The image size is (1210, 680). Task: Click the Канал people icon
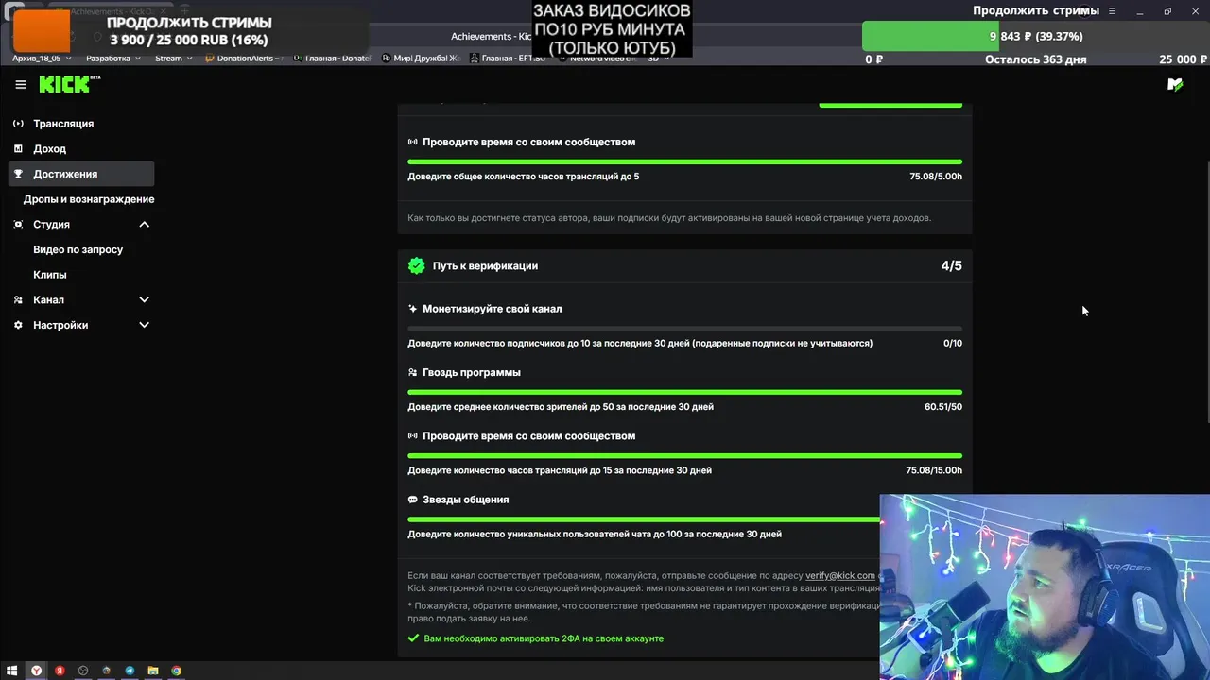pyautogui.click(x=19, y=299)
